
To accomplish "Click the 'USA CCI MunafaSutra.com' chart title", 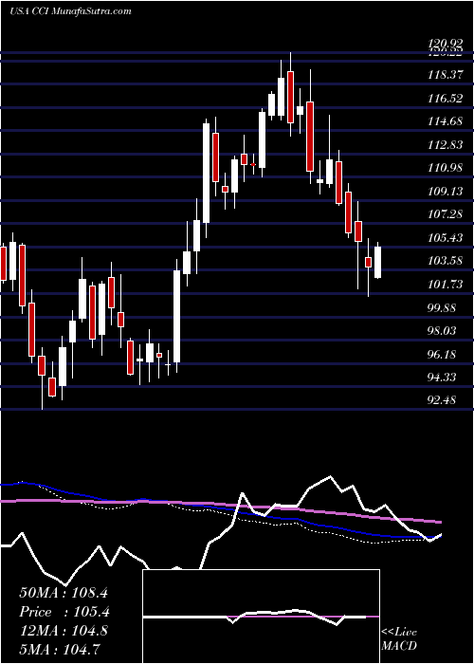I will coord(70,11).
